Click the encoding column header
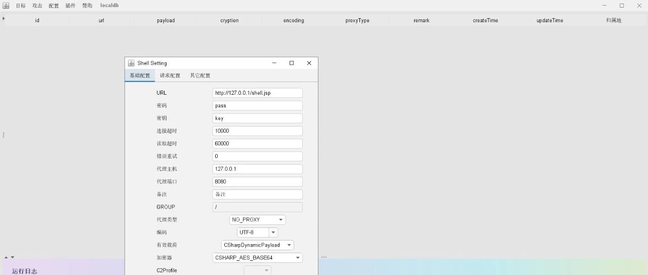 click(x=294, y=20)
